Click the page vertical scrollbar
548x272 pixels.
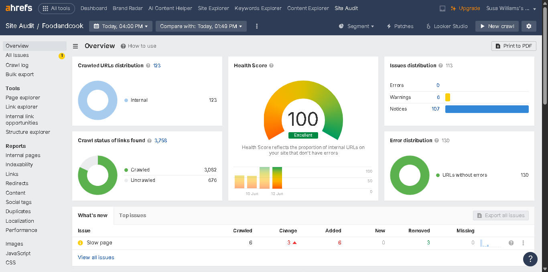[545, 56]
